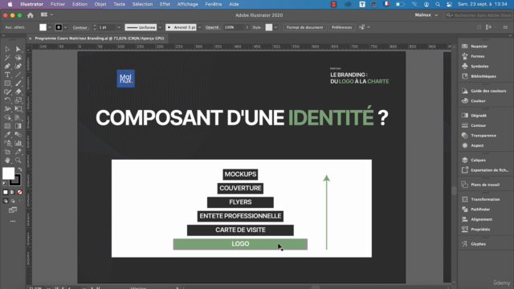
Task: Click large Fill swatch in toolbar
Action: 8,173
